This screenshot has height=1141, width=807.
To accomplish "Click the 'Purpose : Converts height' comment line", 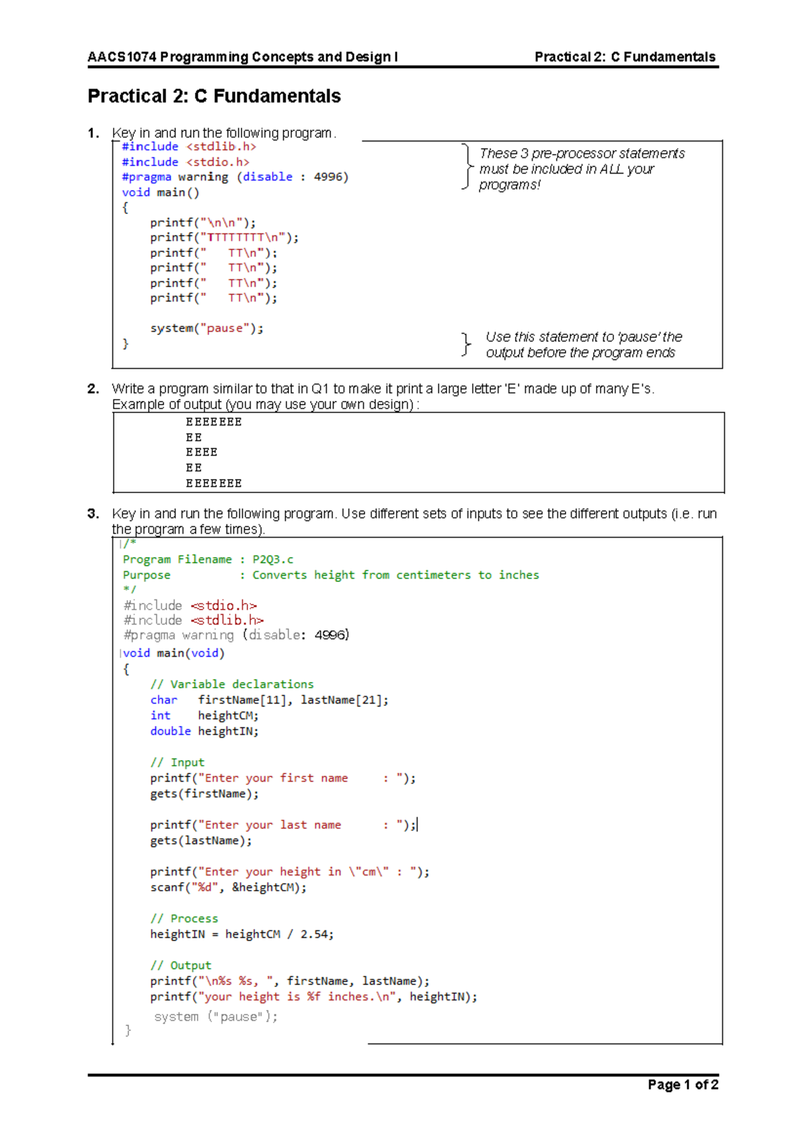I will tap(330, 575).
